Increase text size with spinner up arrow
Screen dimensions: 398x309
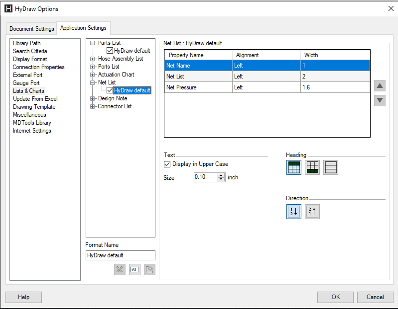[x=221, y=175]
